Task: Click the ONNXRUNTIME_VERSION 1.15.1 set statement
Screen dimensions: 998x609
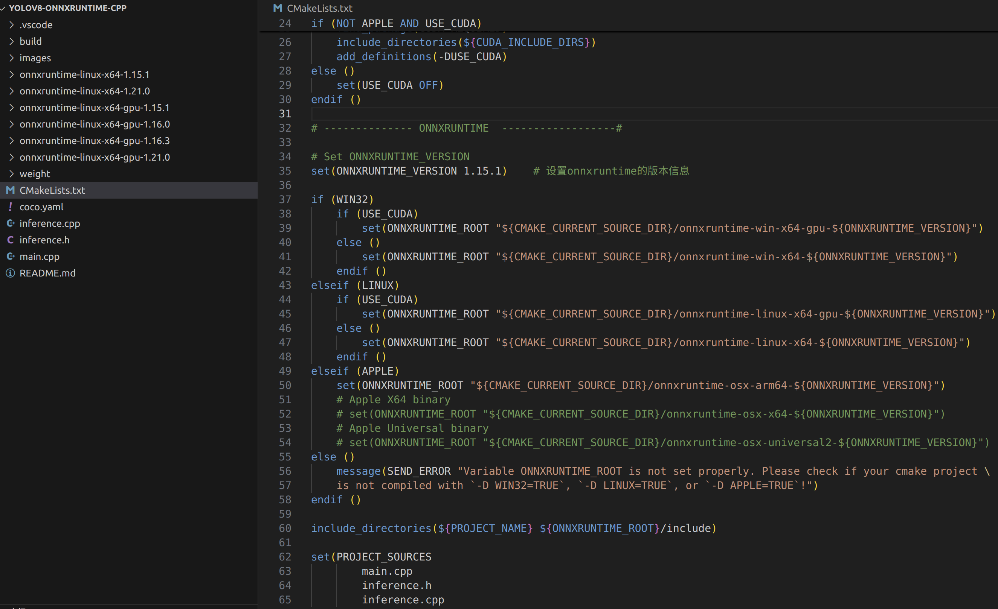Action: click(x=408, y=171)
